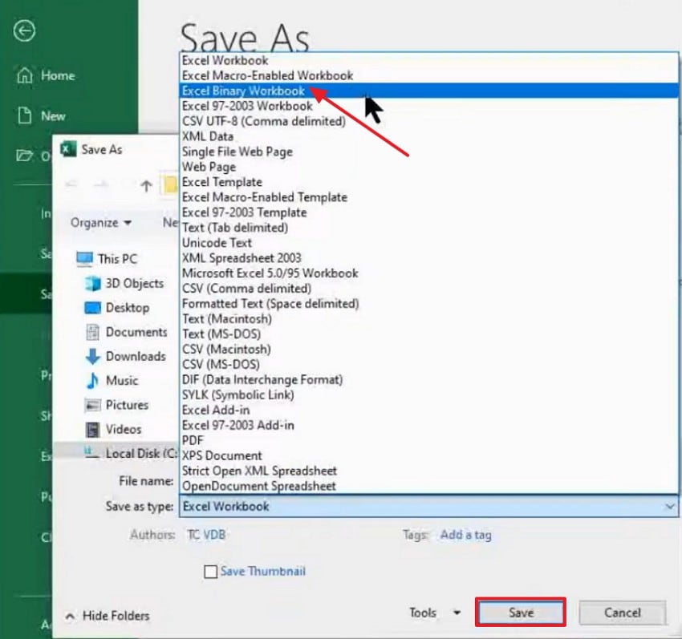682x639 pixels.
Task: Open the 3D Objects folder
Action: point(124,283)
